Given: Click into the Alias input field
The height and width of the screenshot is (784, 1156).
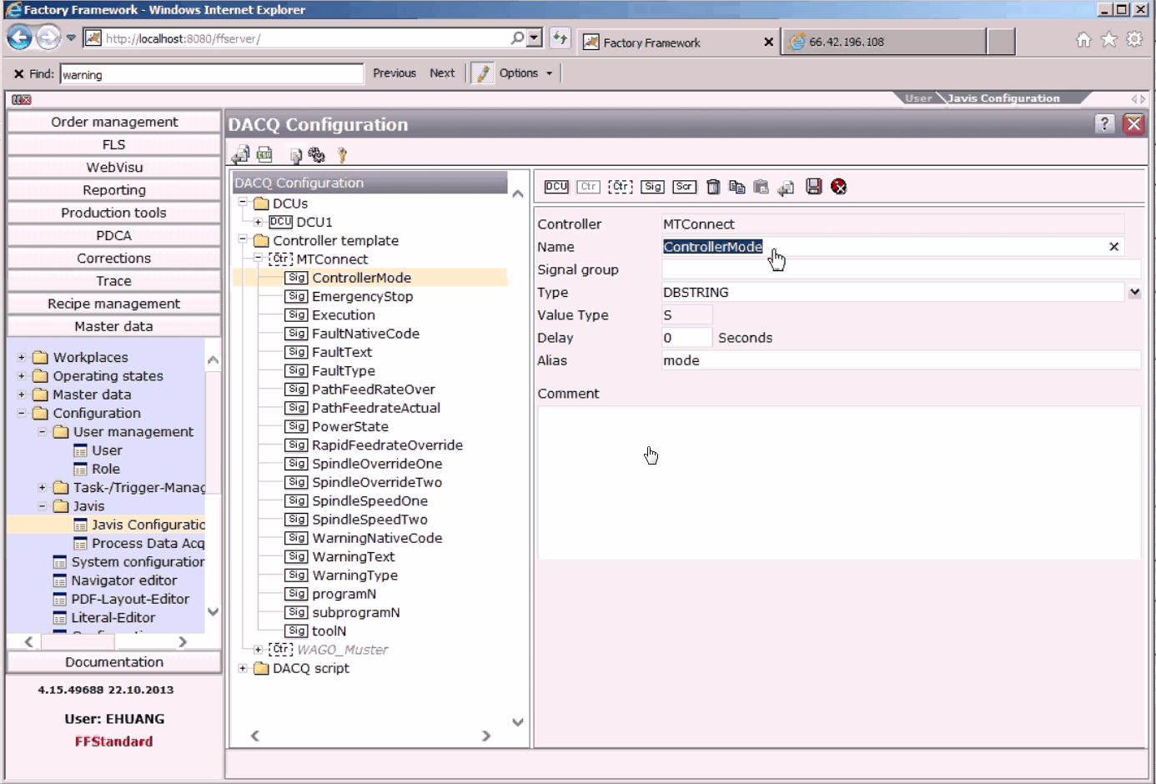Looking at the screenshot, I should pyautogui.click(x=901, y=360).
